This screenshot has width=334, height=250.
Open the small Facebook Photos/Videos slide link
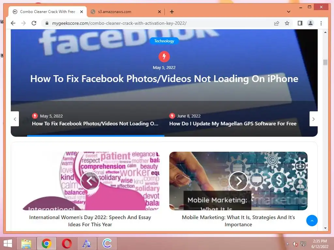tap(95, 123)
